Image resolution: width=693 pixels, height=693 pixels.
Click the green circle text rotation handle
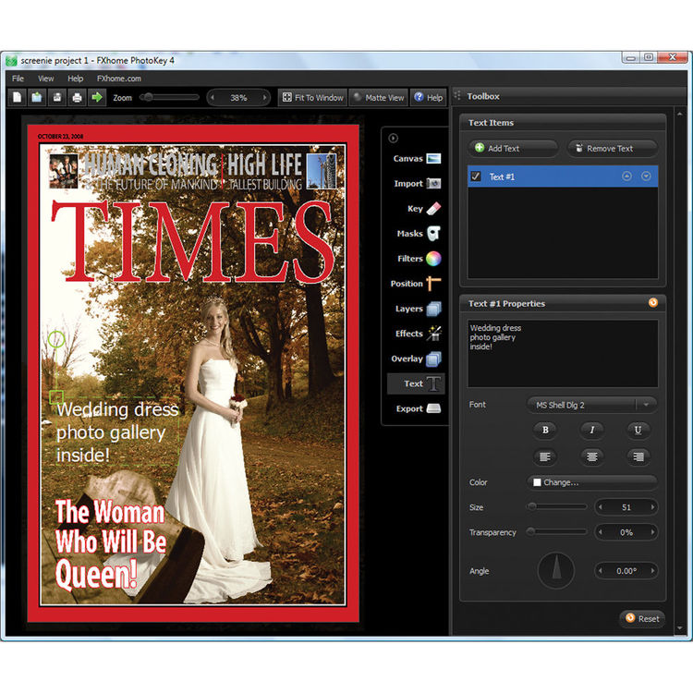(56, 339)
